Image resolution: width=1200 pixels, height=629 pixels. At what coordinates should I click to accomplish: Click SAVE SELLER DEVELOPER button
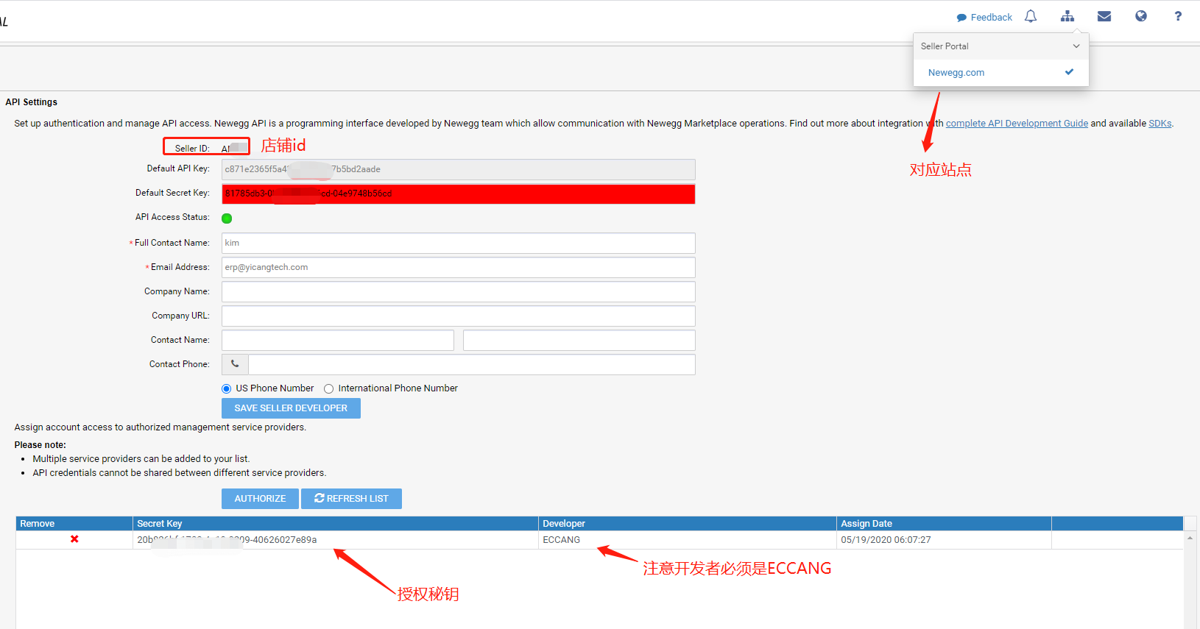point(291,408)
